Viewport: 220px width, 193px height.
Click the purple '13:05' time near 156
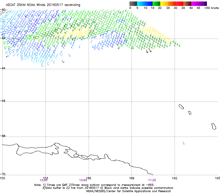[83, 180]
